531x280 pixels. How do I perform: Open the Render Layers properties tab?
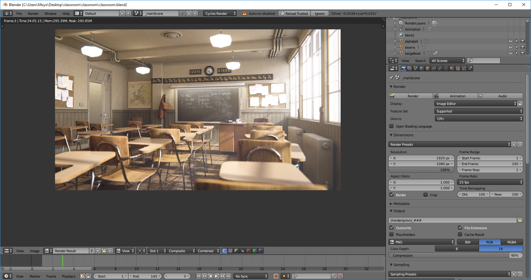coord(410,68)
